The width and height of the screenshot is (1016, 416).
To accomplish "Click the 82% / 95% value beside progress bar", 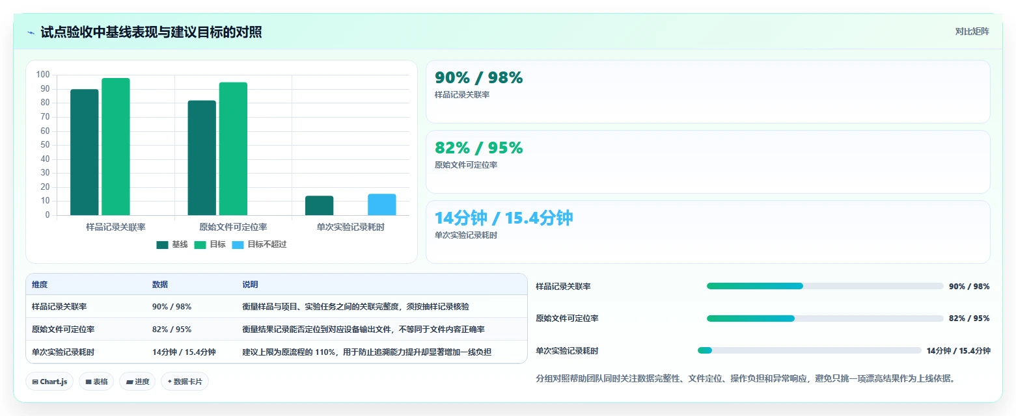I will pyautogui.click(x=969, y=318).
